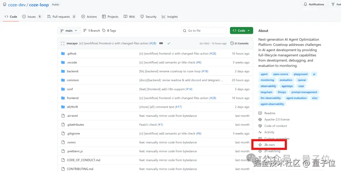Viewport: 341px width, 173px height.
Task: Open the Code of conduct link
Action: tap(273, 126)
